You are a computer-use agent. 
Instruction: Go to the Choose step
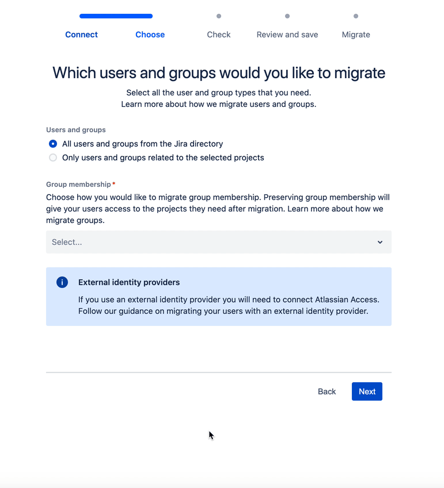point(150,34)
